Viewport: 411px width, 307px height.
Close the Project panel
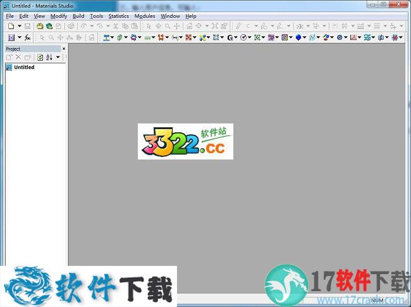64,49
